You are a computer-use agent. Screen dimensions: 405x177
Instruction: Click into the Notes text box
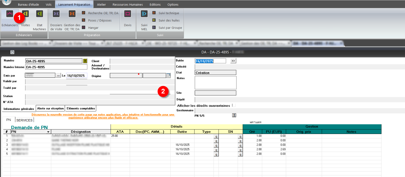tap(215, 83)
